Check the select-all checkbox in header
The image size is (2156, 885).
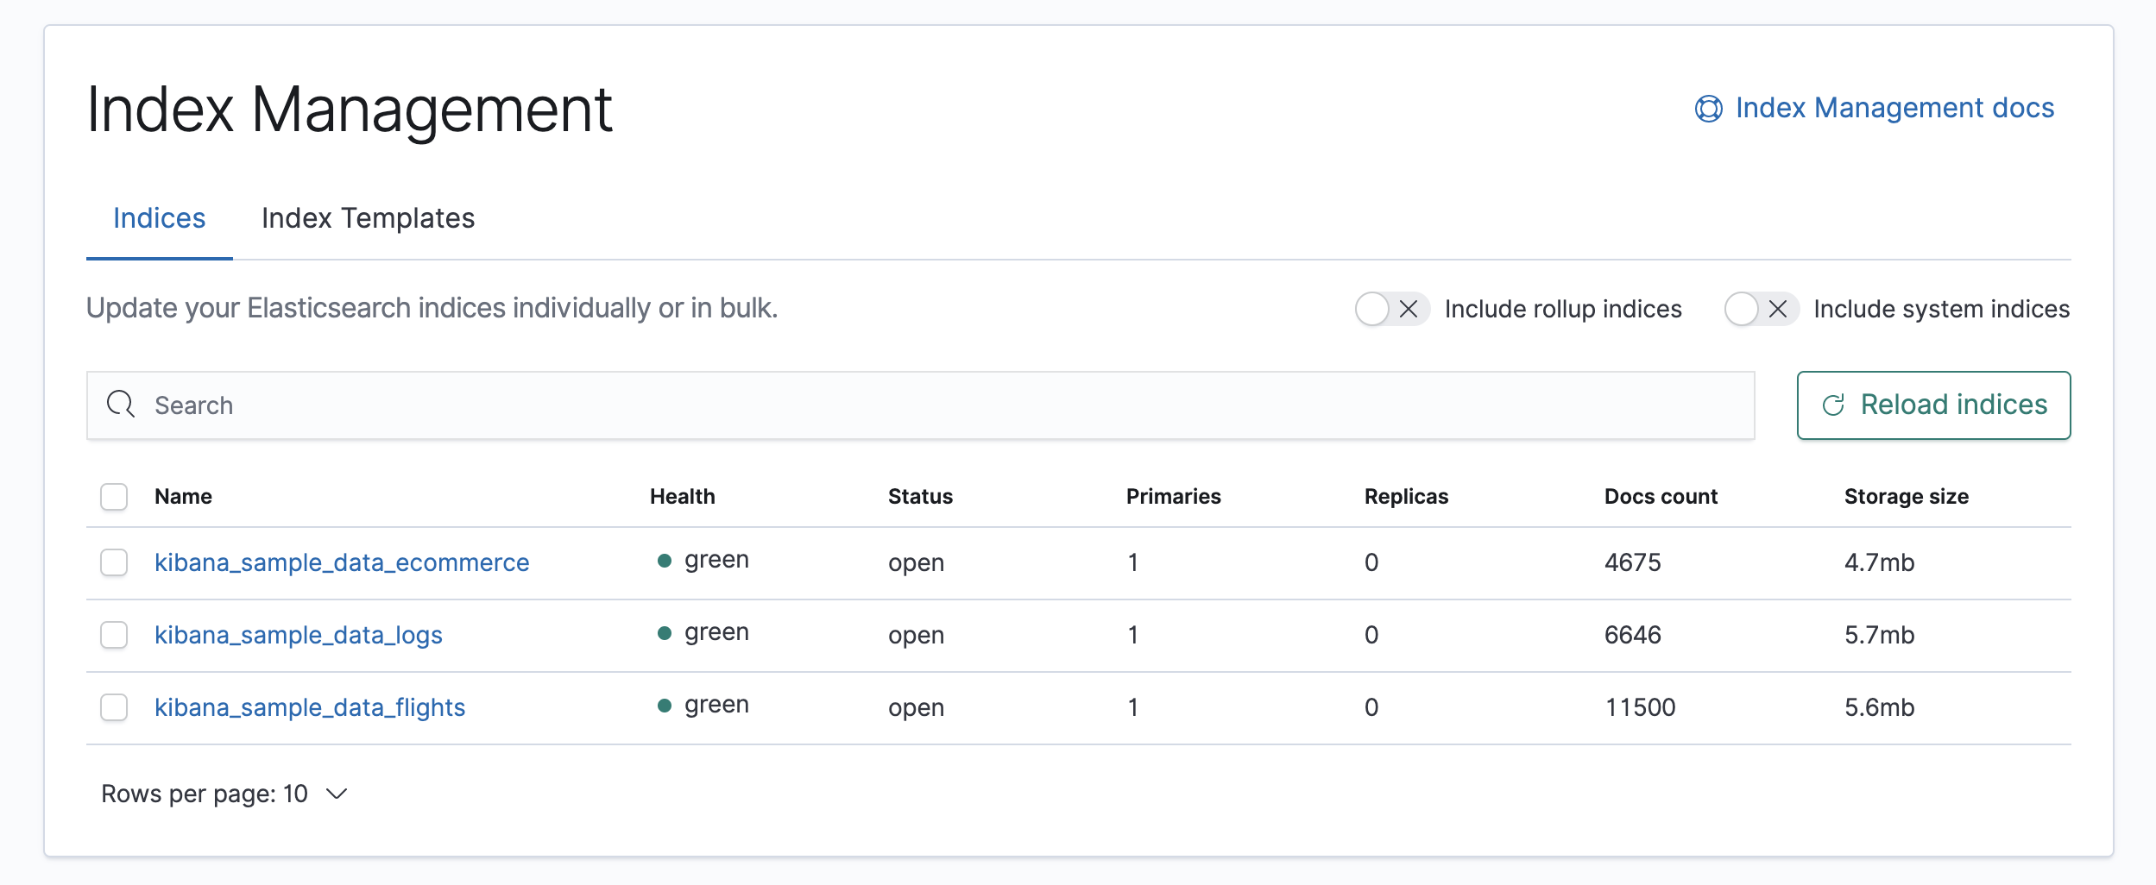click(x=114, y=497)
